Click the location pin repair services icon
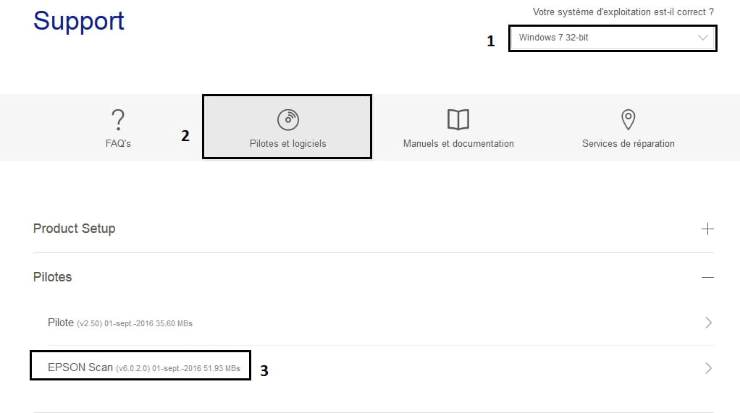 click(628, 119)
